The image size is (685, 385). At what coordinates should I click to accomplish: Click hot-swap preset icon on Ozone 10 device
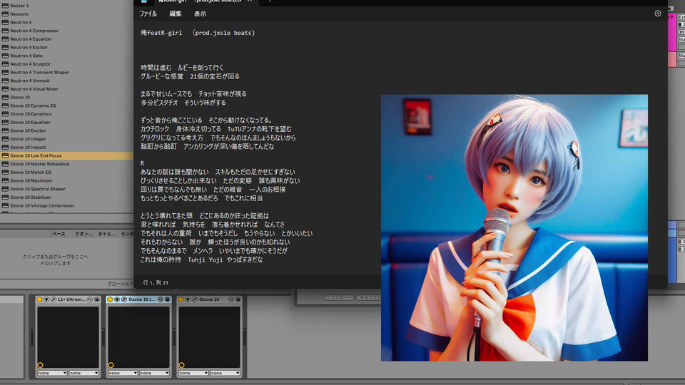[x=231, y=299]
